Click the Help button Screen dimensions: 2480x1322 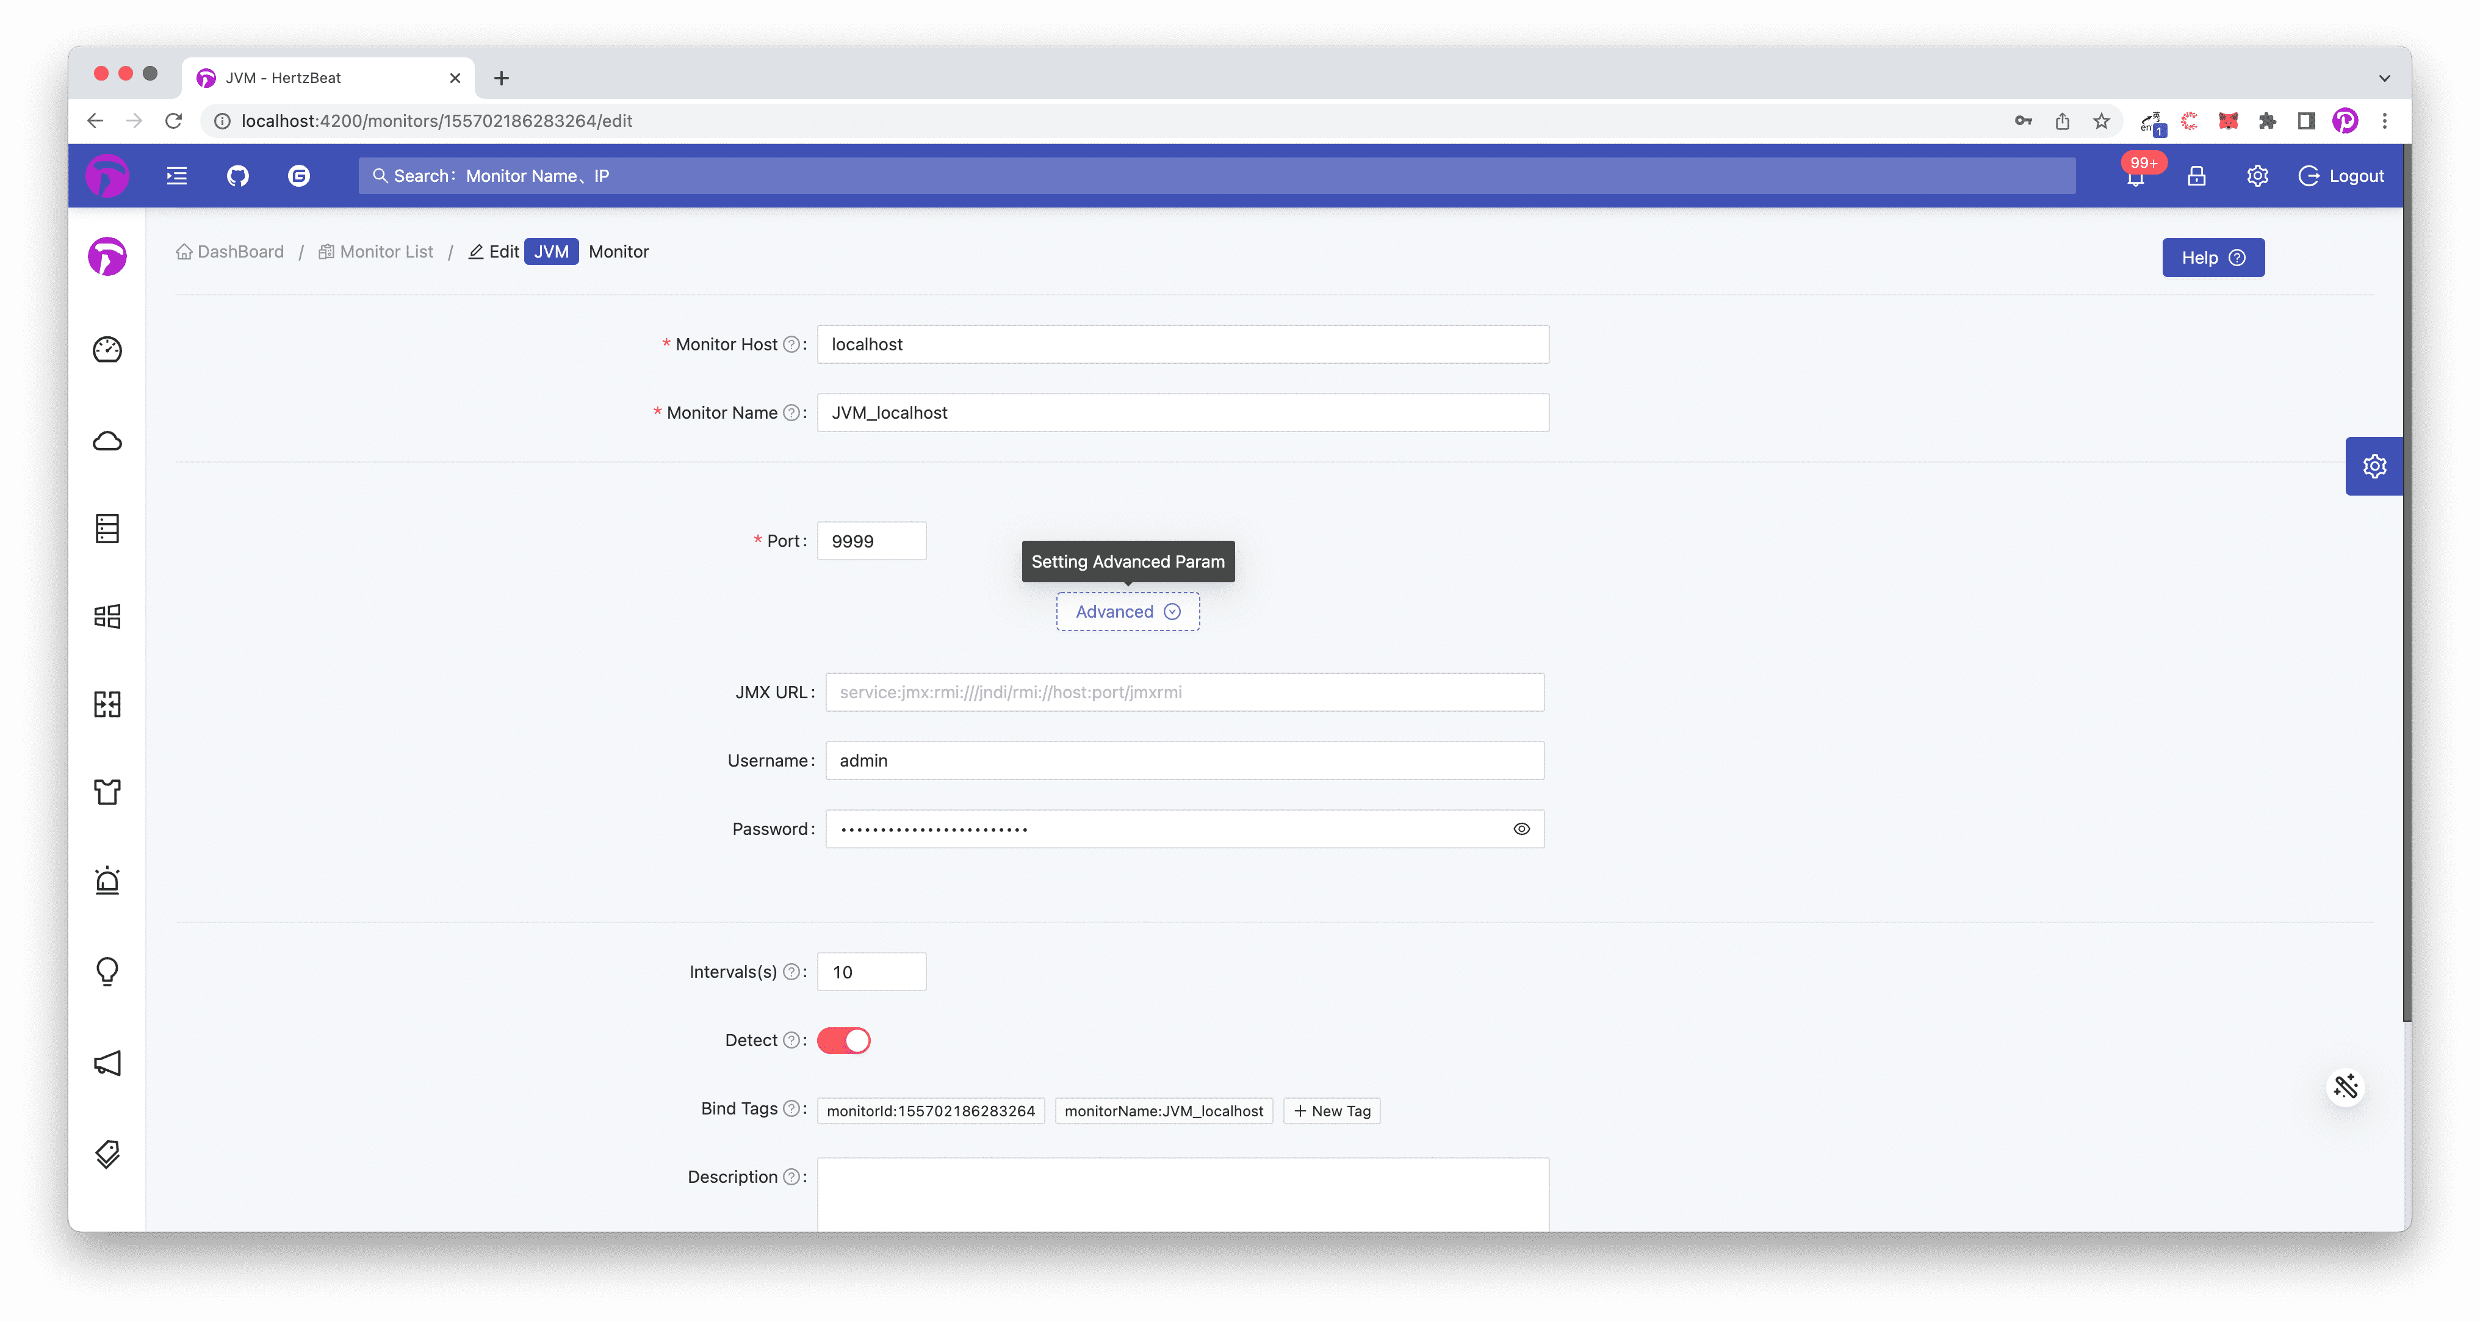(x=2212, y=257)
